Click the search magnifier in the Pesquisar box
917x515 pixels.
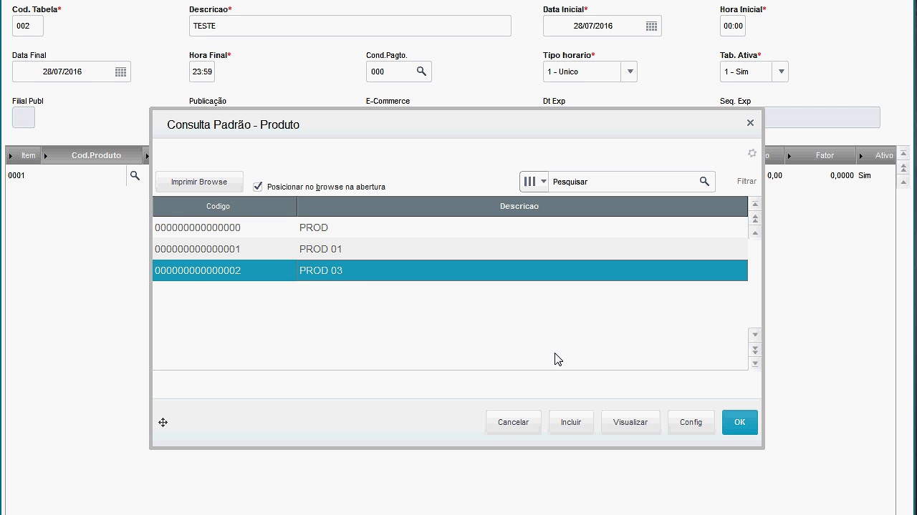tap(704, 182)
